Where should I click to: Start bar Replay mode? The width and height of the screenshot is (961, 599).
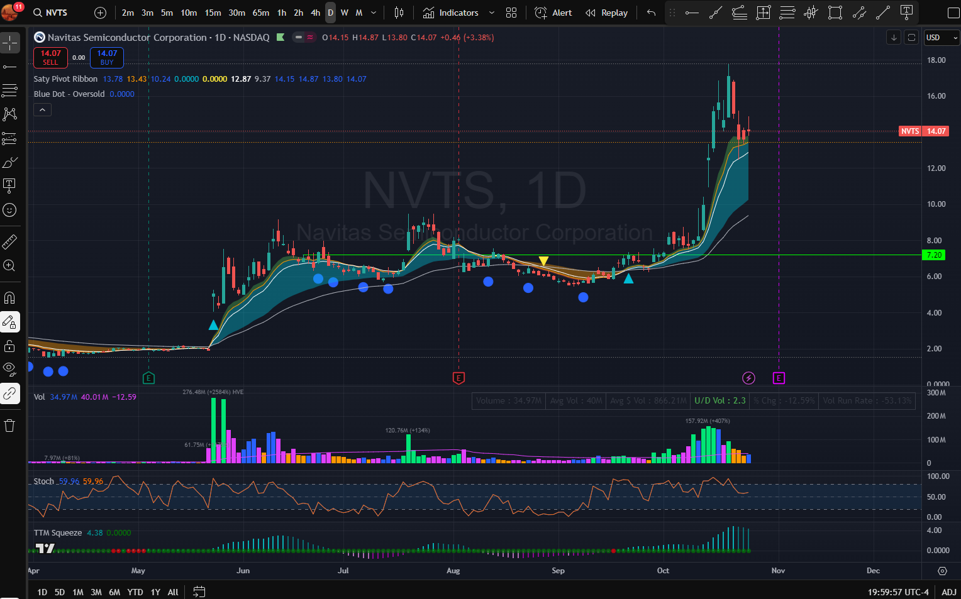click(x=606, y=13)
